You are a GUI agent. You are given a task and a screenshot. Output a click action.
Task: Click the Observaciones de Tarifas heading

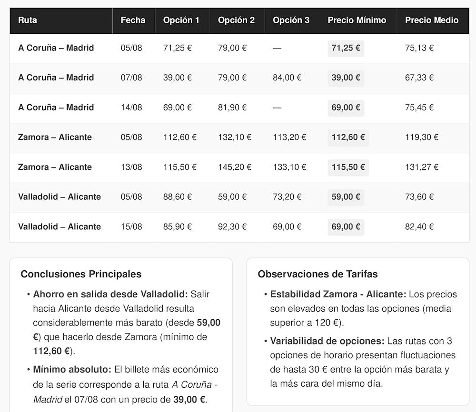click(x=317, y=274)
